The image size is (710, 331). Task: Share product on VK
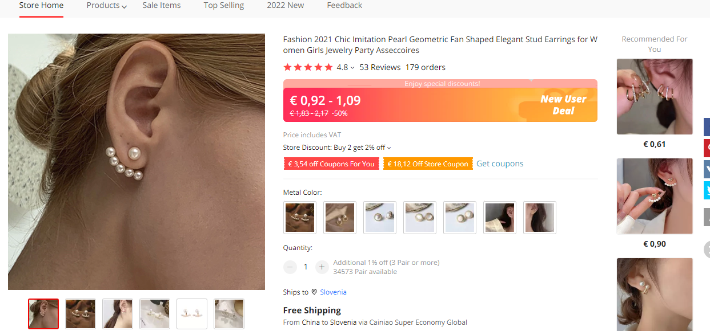point(707,169)
